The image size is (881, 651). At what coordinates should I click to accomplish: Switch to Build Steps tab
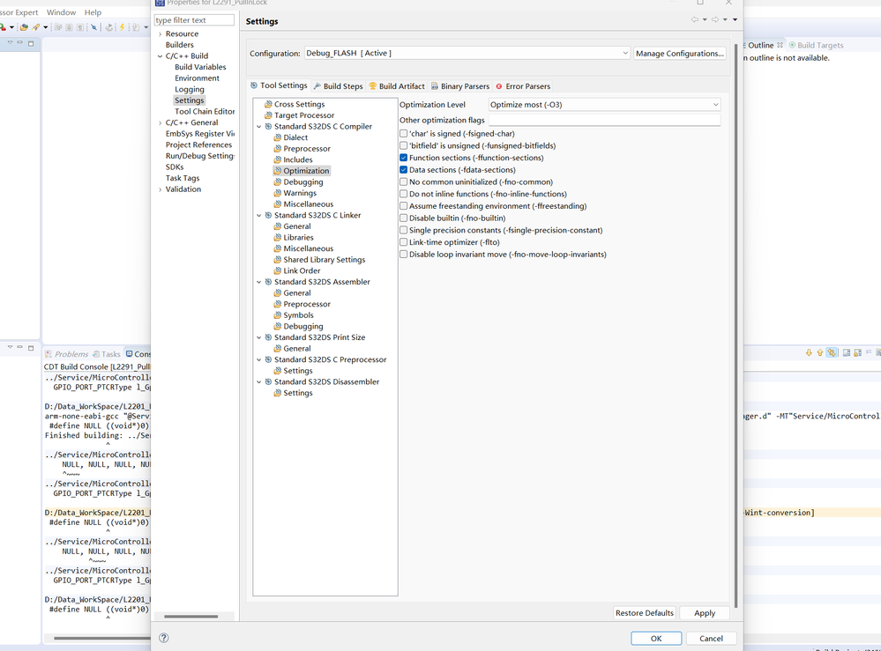point(339,86)
